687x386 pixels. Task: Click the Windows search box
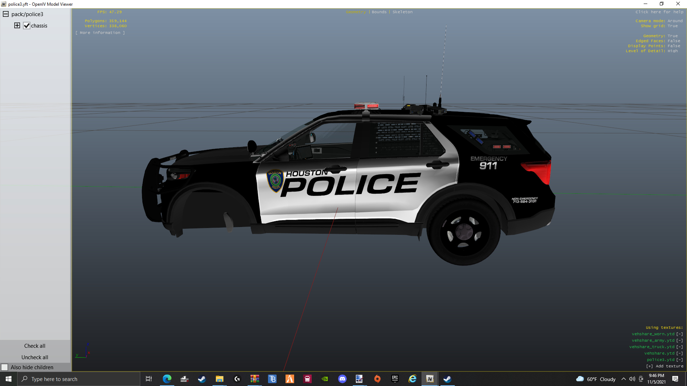[79, 379]
